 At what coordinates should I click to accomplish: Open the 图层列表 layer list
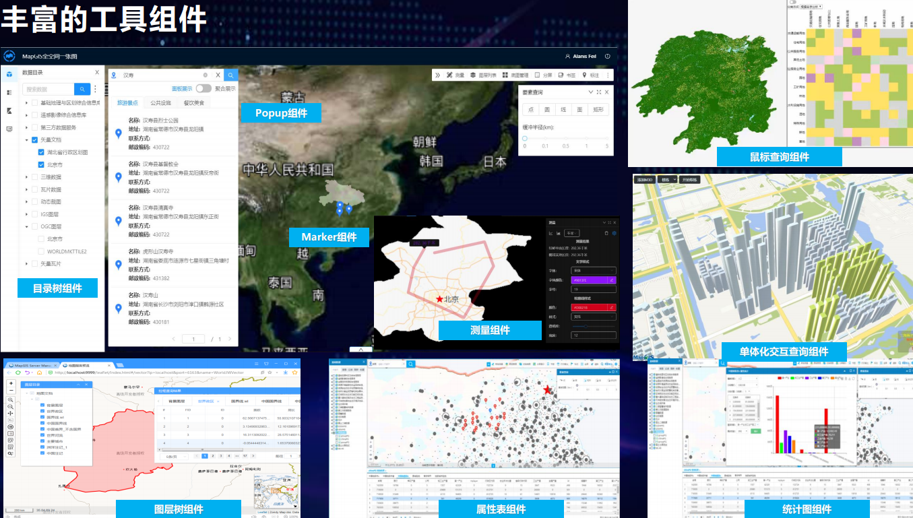tap(483, 75)
